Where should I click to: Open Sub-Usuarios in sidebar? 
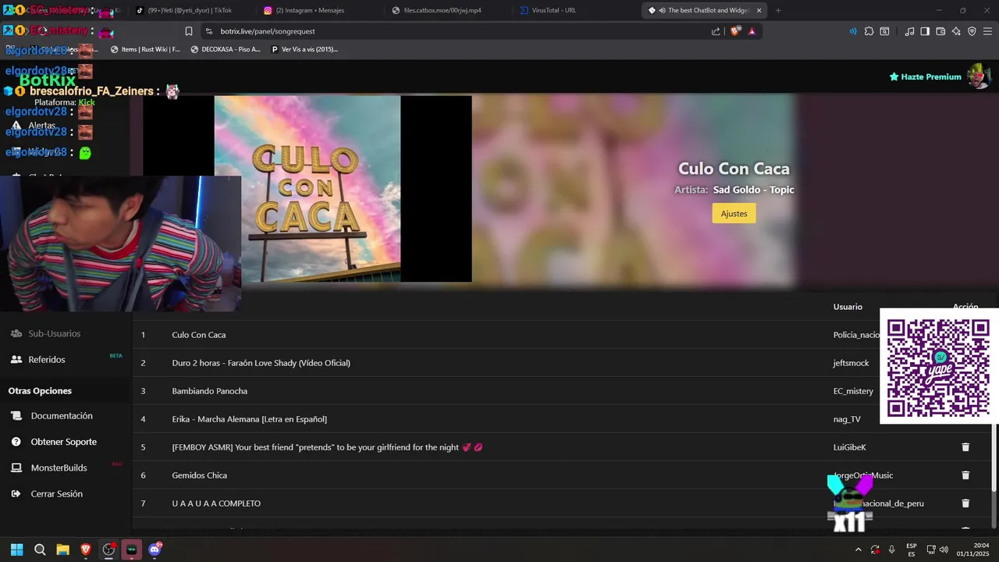(54, 333)
